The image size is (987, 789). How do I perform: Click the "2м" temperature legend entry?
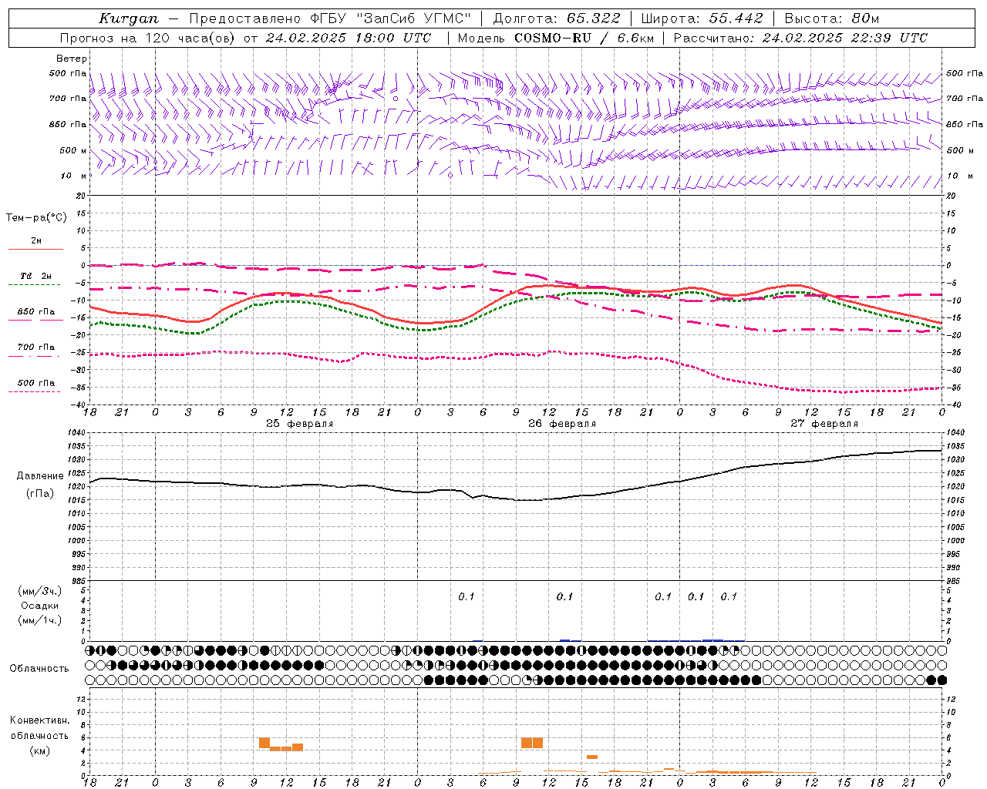36,241
